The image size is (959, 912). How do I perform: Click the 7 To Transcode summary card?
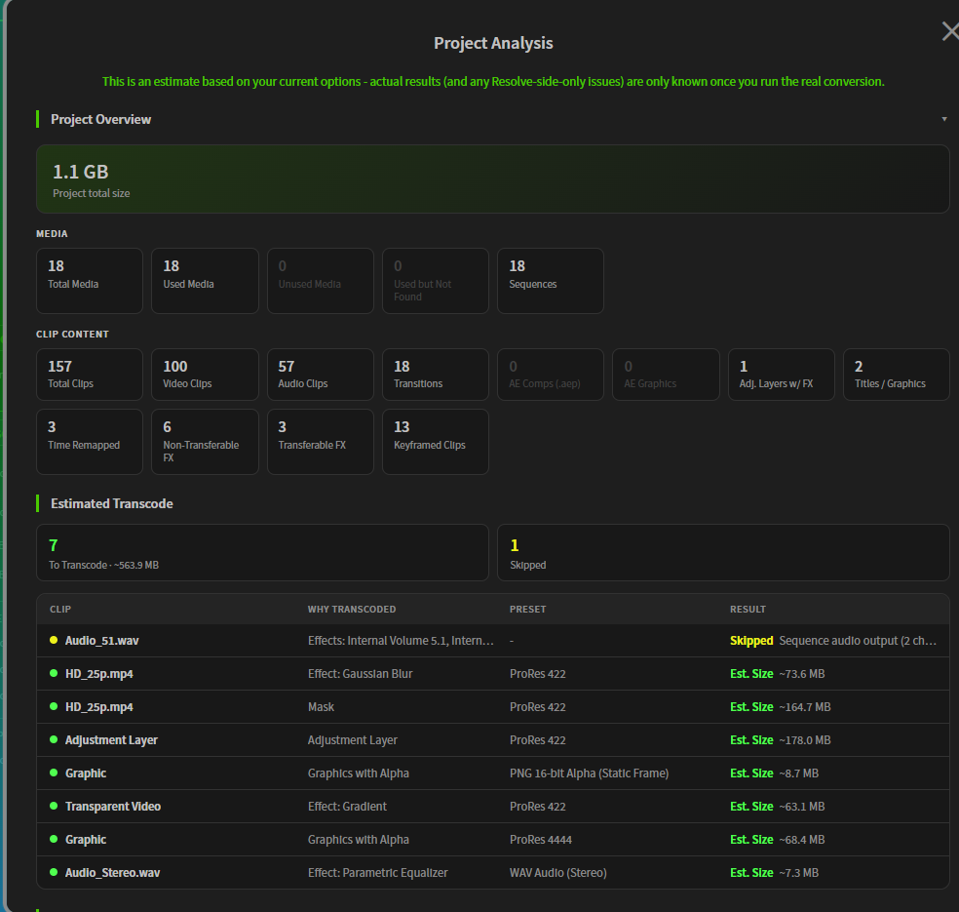click(x=262, y=553)
